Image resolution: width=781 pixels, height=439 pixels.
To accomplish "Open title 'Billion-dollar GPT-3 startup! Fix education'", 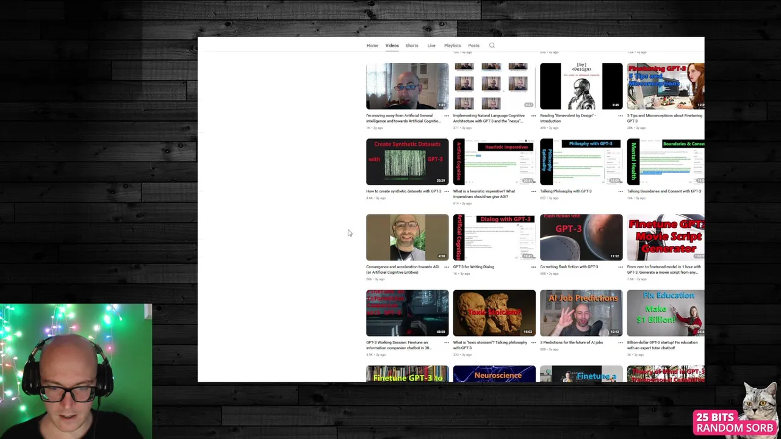I will pos(663,345).
